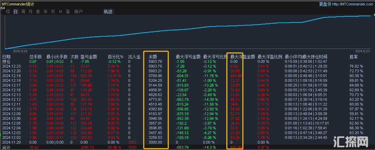This screenshot has height=150, width=375.
Task: Open the http://MTCommander.com link
Action: [352, 4]
